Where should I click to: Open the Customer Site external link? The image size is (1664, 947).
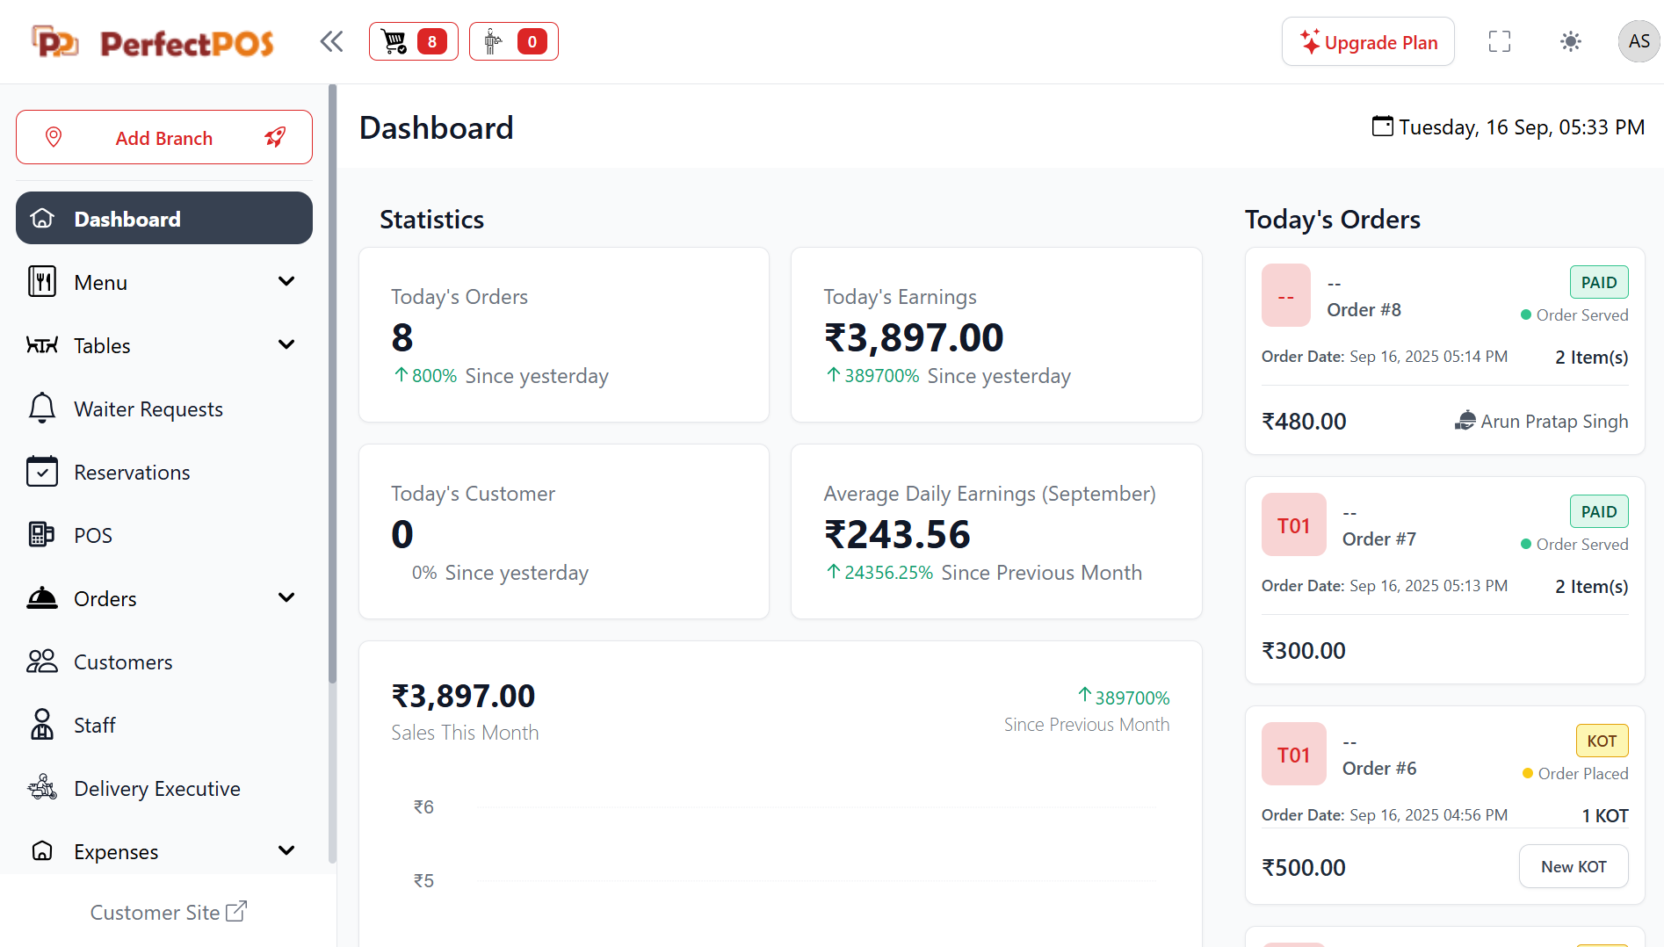pos(168,913)
